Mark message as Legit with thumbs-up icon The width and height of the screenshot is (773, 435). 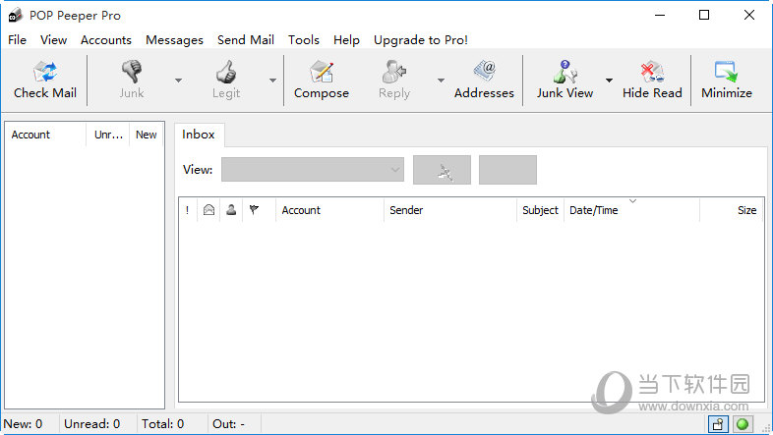(x=226, y=80)
